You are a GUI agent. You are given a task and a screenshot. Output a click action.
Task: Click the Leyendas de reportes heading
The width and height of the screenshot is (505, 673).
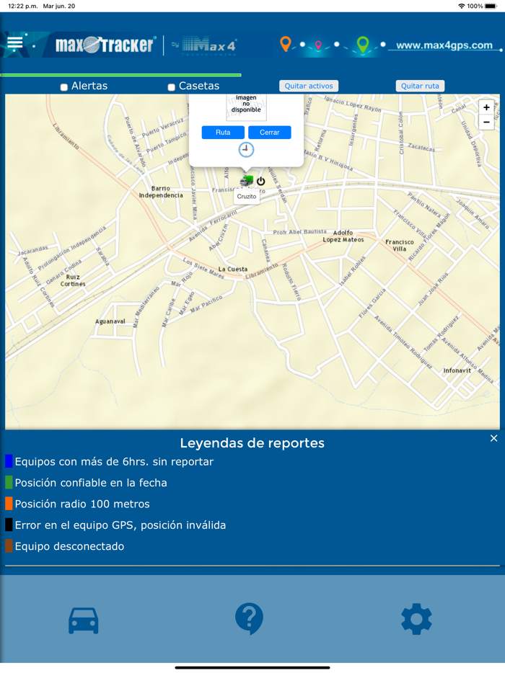(x=252, y=443)
